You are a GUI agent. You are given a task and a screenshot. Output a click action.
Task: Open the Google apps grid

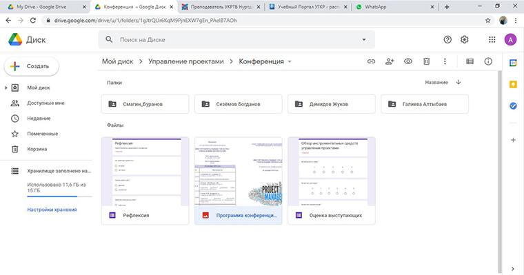(x=492, y=40)
